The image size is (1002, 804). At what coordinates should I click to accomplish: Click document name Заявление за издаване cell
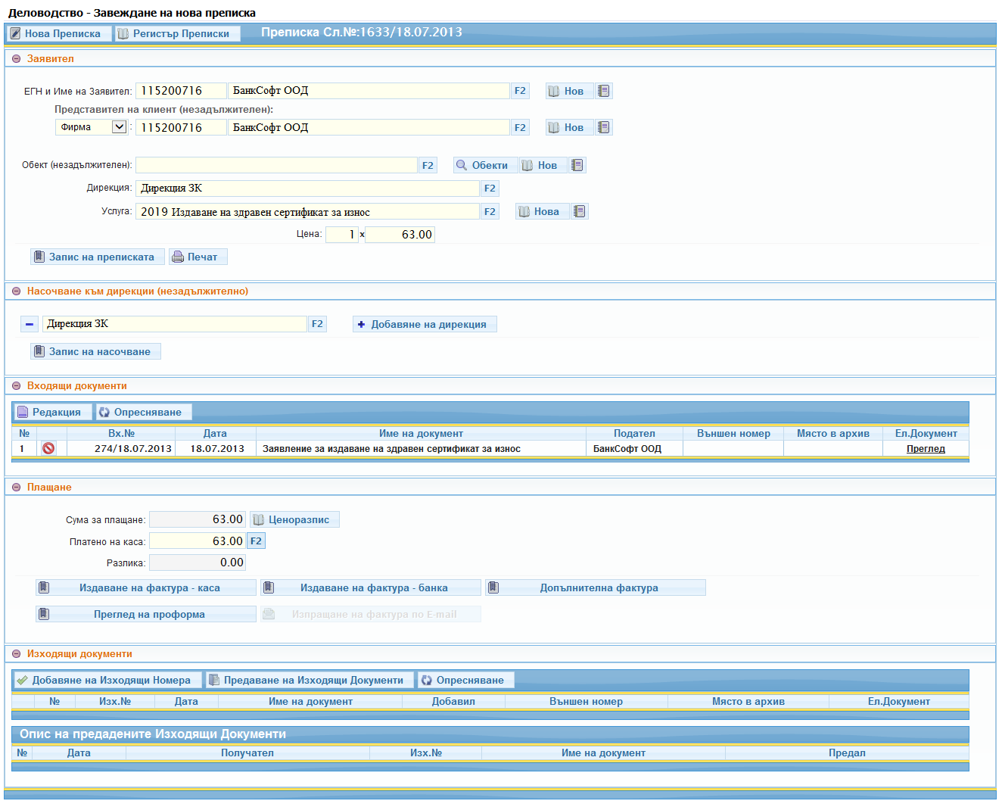[421, 449]
